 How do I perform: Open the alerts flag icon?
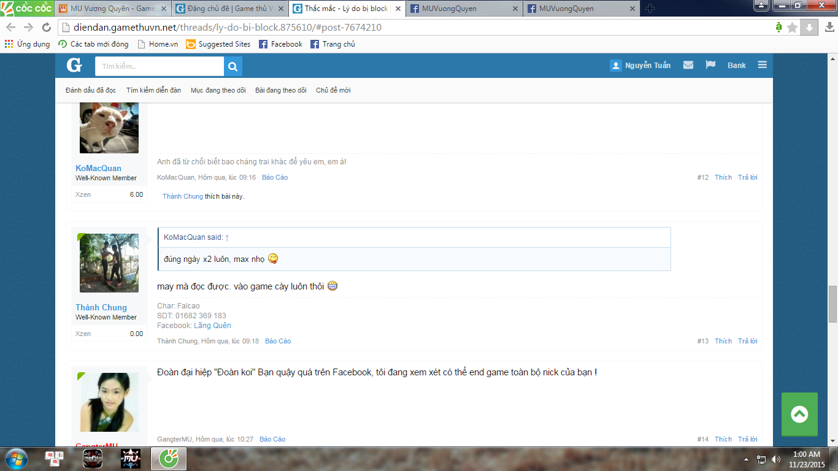point(710,65)
